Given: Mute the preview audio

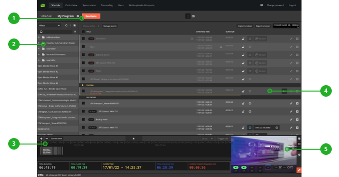Looking at the screenshot, I should [x=299, y=144].
